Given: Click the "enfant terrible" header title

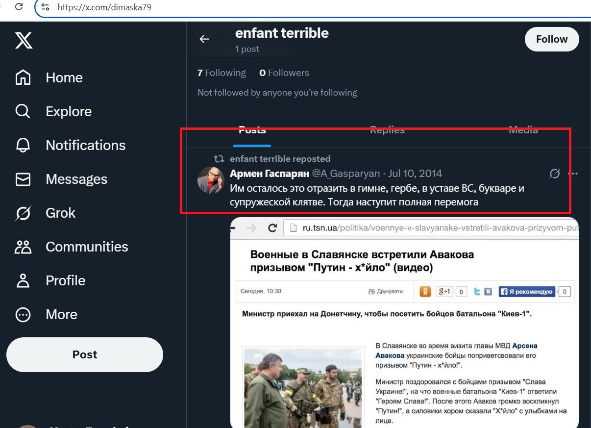Looking at the screenshot, I should coord(282,33).
